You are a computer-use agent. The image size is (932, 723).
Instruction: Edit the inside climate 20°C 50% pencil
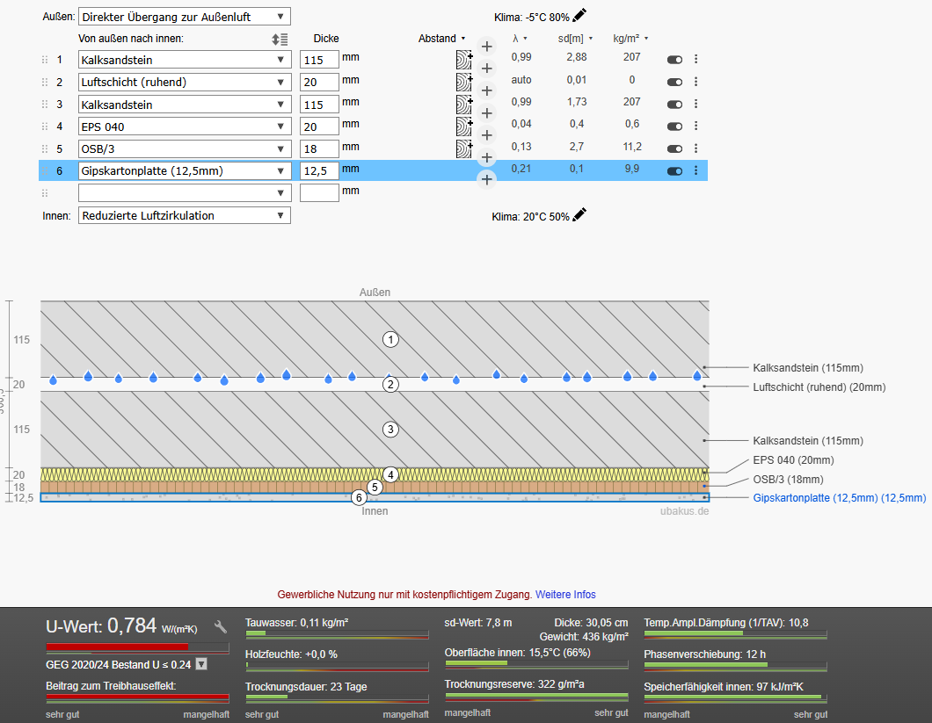coord(579,214)
